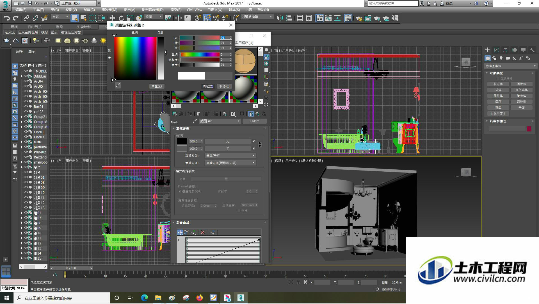Screen dimensions: 539x304
Task: Activate the Select and Rotate tool
Action: tap(121, 18)
